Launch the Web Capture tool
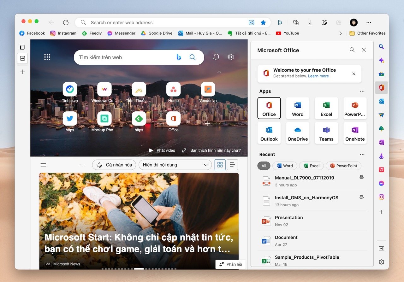Image resolution: width=404 pixels, height=282 pixels. pyautogui.click(x=324, y=22)
